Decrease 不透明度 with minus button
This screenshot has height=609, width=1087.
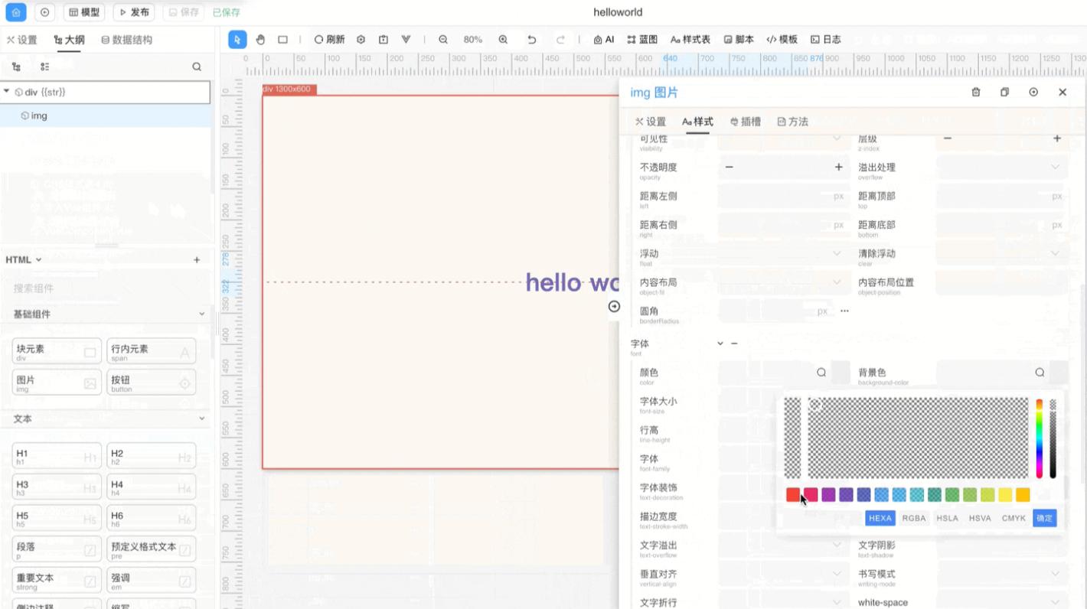click(729, 167)
